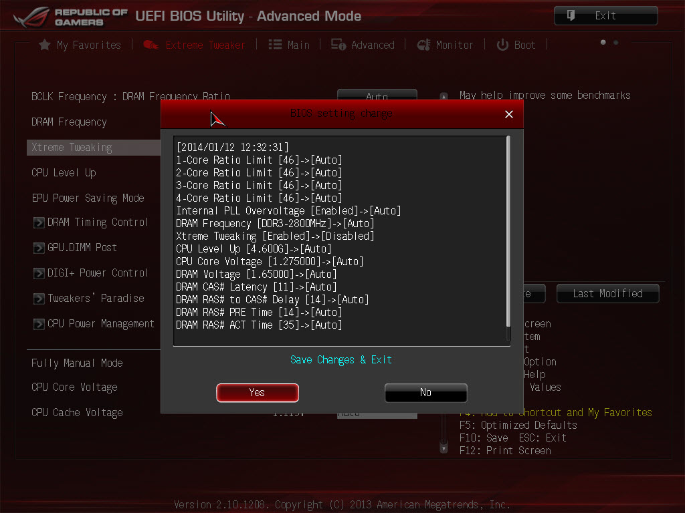Select the second page indicator dot
The height and width of the screenshot is (513, 685).
click(x=616, y=42)
